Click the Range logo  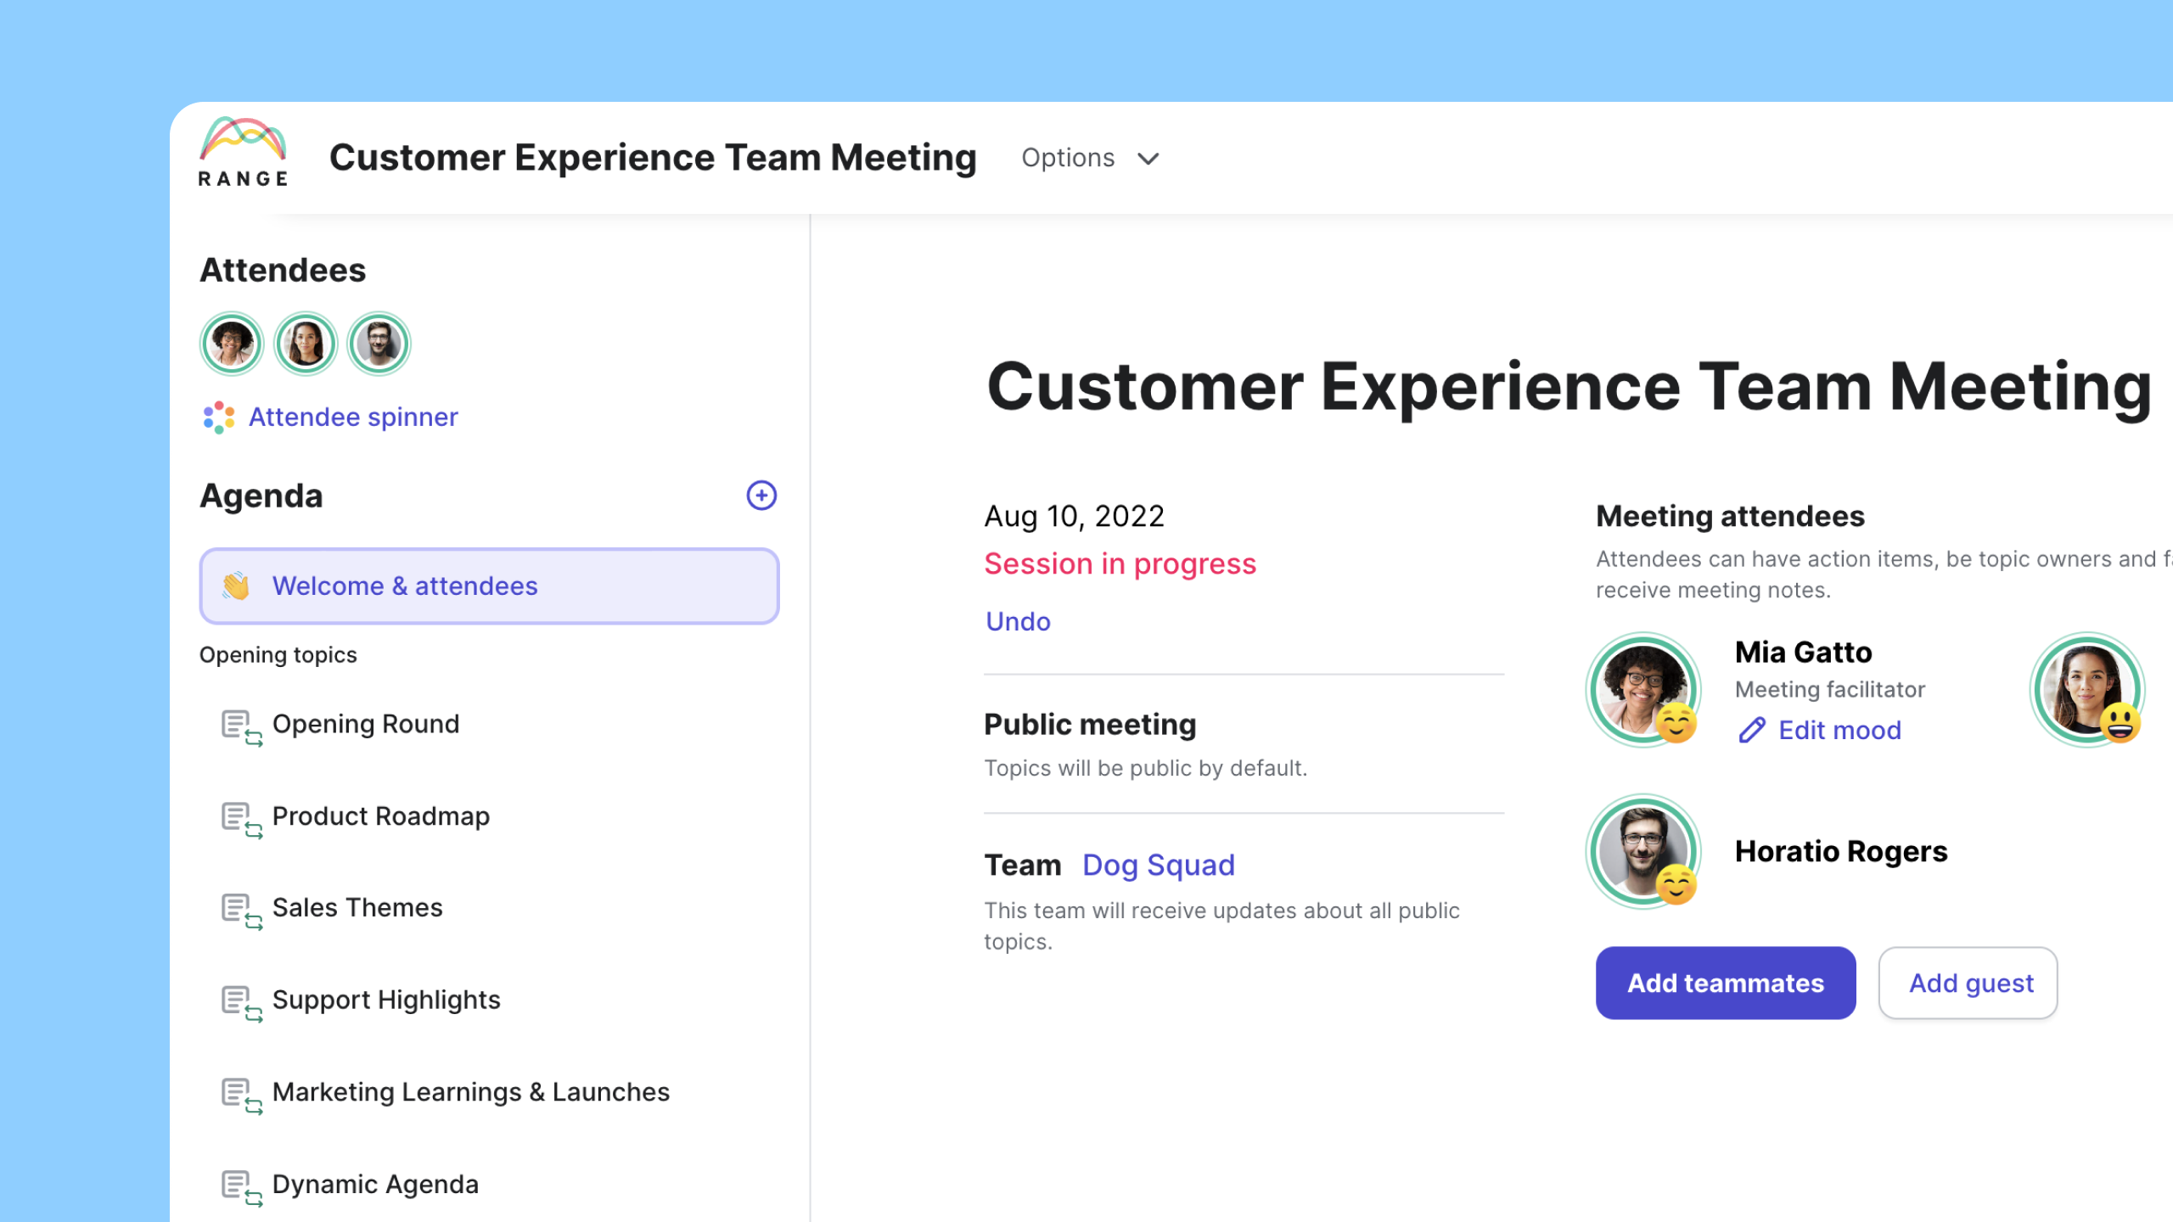[x=243, y=153]
